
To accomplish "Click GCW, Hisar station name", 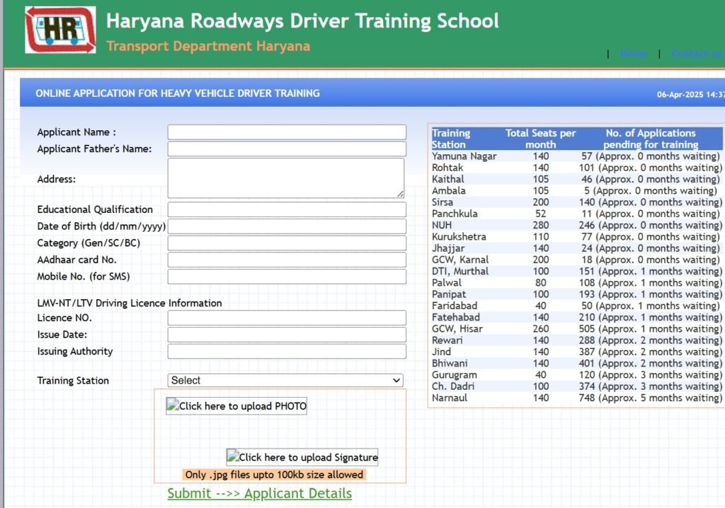I will (457, 329).
